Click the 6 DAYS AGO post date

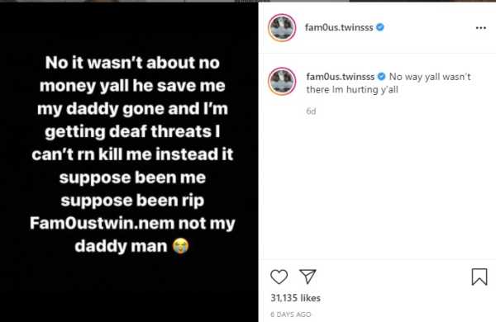(291, 315)
